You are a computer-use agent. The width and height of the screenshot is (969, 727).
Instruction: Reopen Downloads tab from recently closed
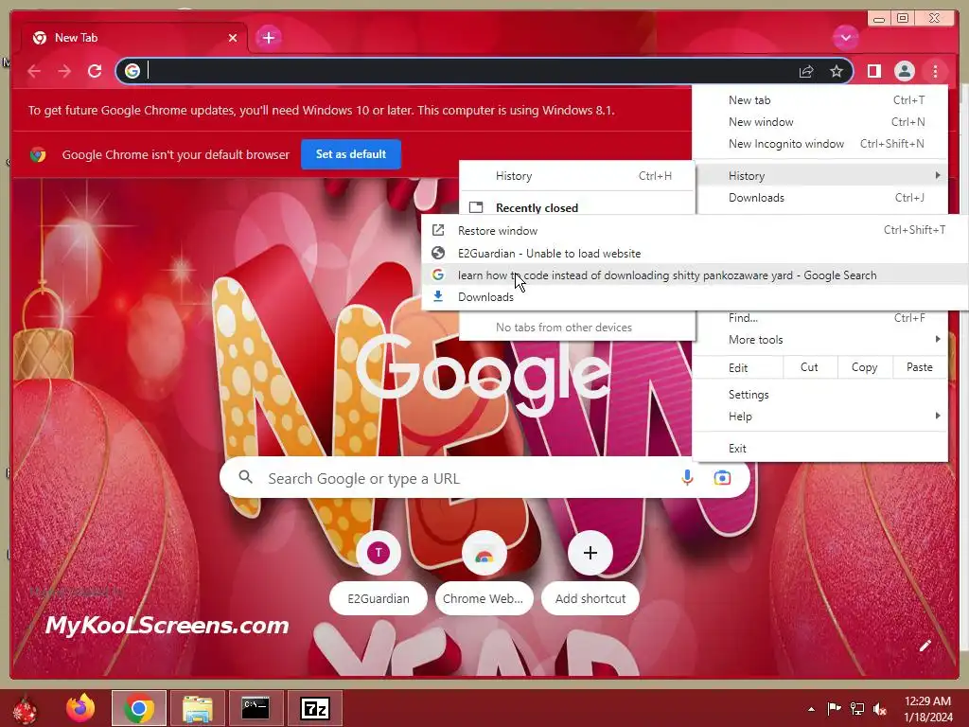tap(696, 296)
